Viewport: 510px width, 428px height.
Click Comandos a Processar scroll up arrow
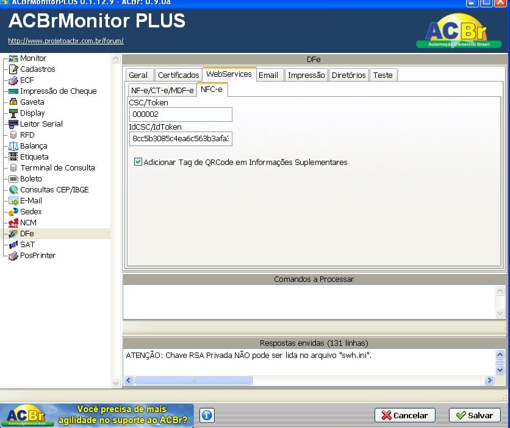(x=500, y=290)
